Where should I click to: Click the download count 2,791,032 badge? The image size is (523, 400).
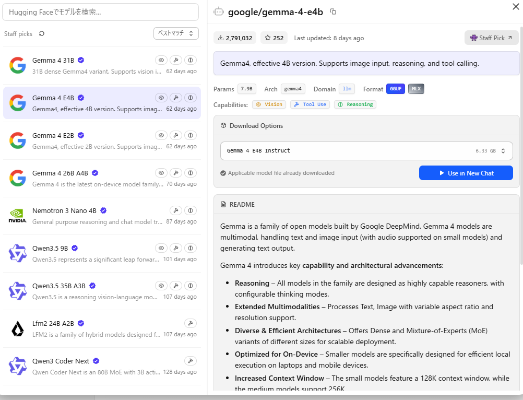[x=235, y=38]
